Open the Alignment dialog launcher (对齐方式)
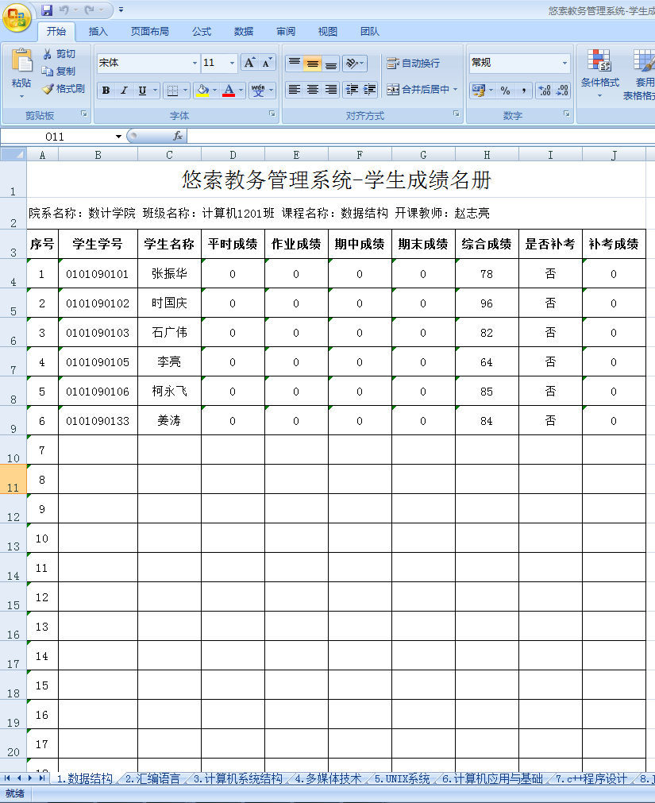The image size is (655, 803). tap(456, 114)
